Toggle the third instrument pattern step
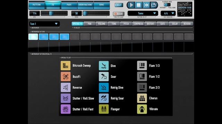222x124 pixels. coord(54,37)
